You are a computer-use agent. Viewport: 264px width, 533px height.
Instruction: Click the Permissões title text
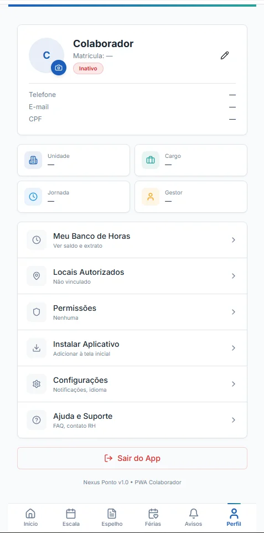pos(75,308)
